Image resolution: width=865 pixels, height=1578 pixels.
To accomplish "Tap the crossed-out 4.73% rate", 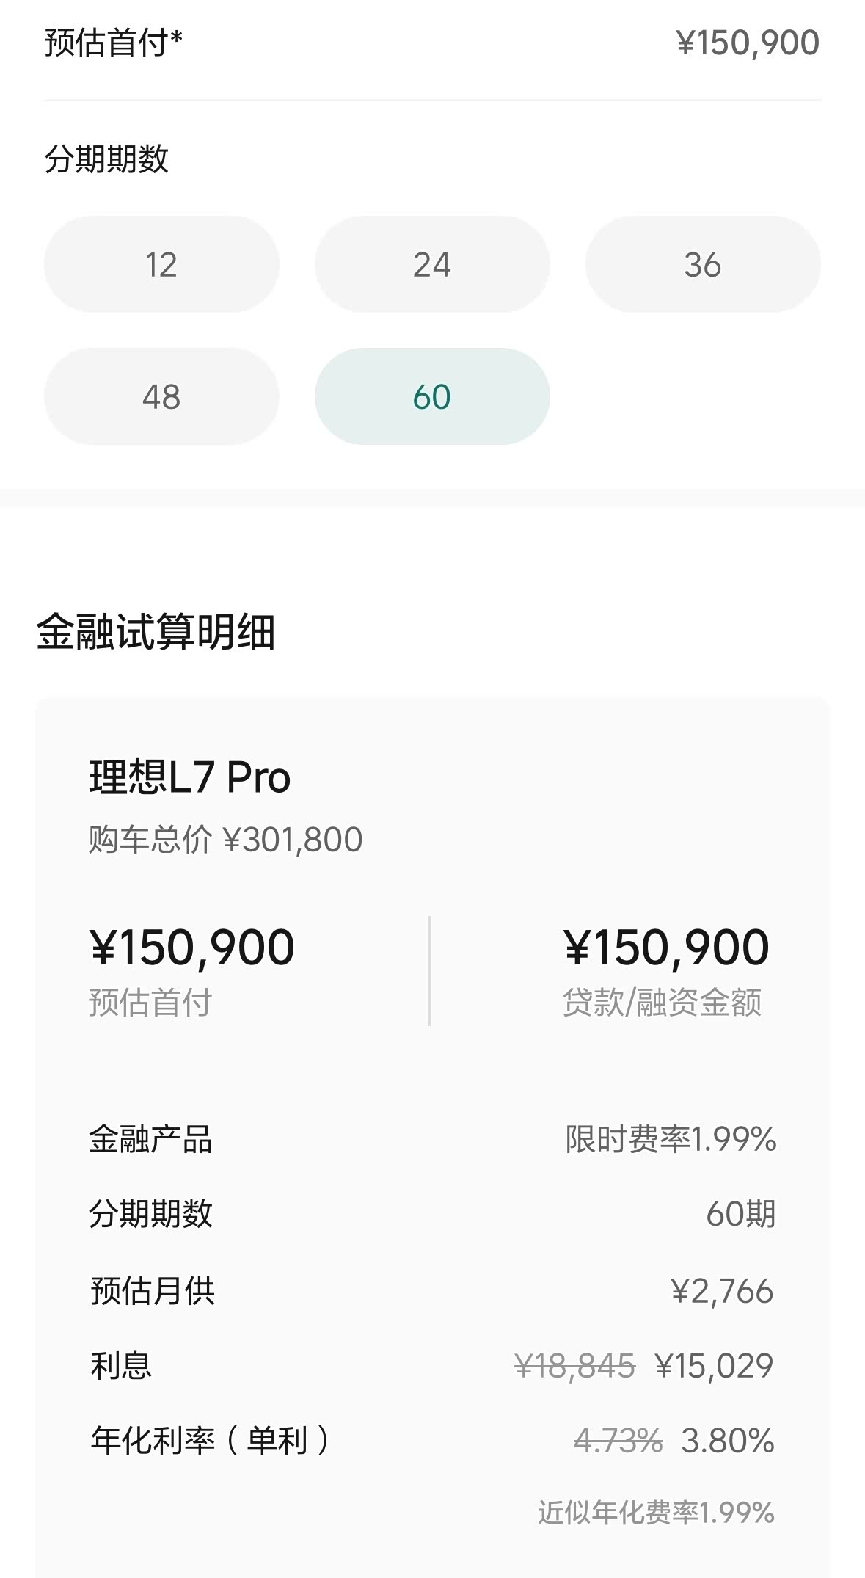I will click(618, 1441).
